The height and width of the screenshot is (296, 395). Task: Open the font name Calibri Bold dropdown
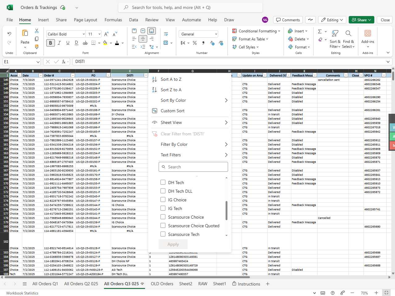[x=84, y=34]
